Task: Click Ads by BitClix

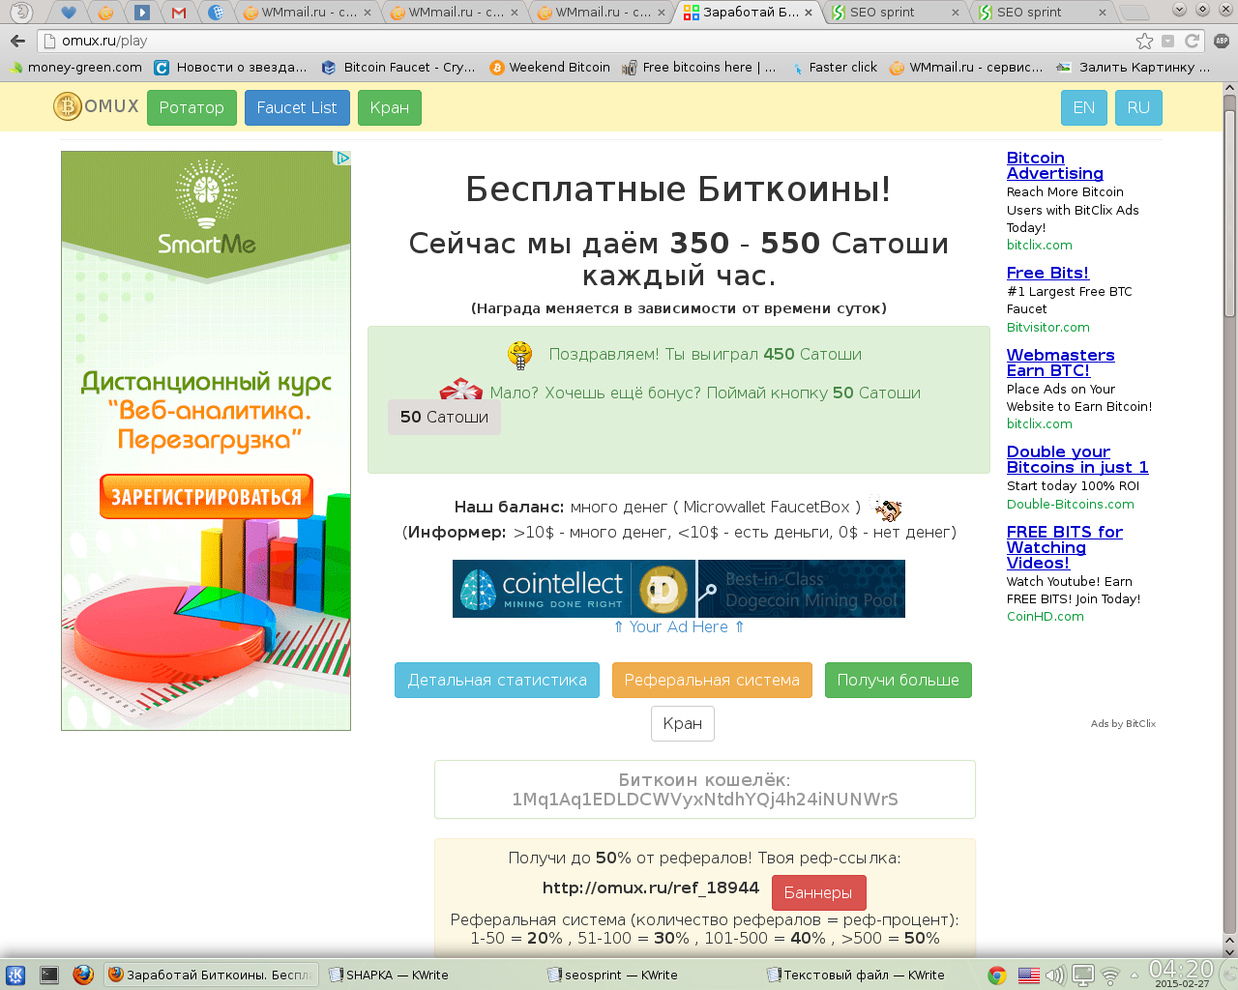Action: click(1123, 723)
